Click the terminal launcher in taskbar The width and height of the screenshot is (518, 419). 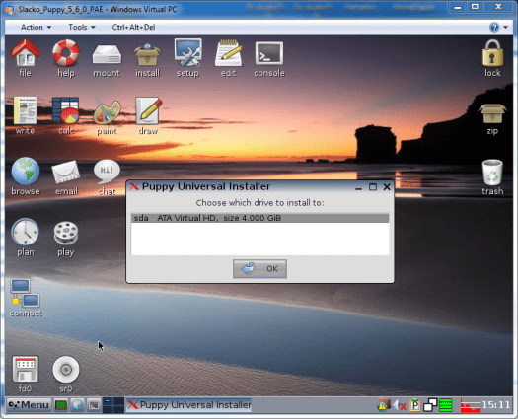94,405
